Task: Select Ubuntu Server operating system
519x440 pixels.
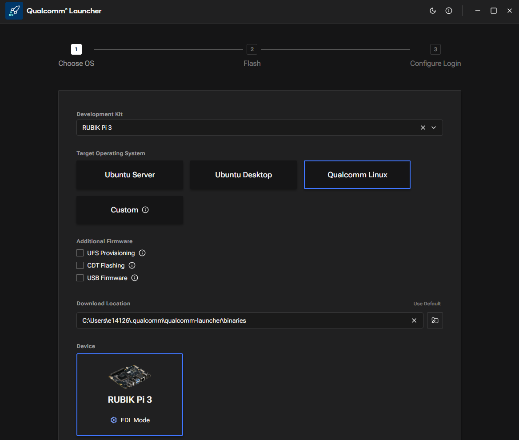Action: click(x=130, y=175)
